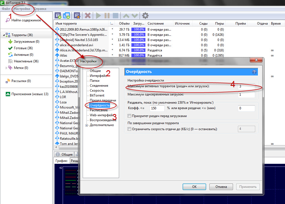285x204 pixels.
Task: Toggle Ограничить скорость отдачи checkbox
Action: click(129, 129)
